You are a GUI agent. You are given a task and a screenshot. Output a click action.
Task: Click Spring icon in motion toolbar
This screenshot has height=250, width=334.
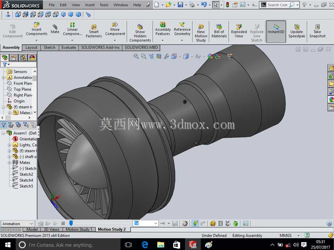pyautogui.click(x=220, y=223)
